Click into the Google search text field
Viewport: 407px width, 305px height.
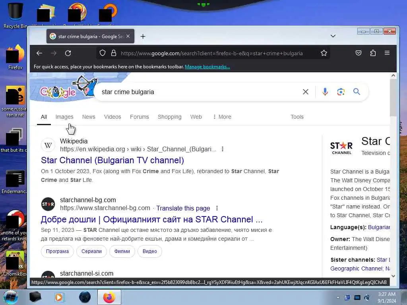click(x=200, y=92)
